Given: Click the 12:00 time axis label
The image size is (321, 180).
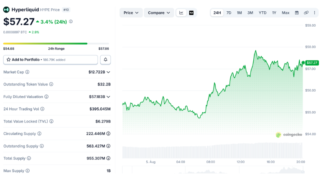Looking at the screenshot, I should (241, 162).
